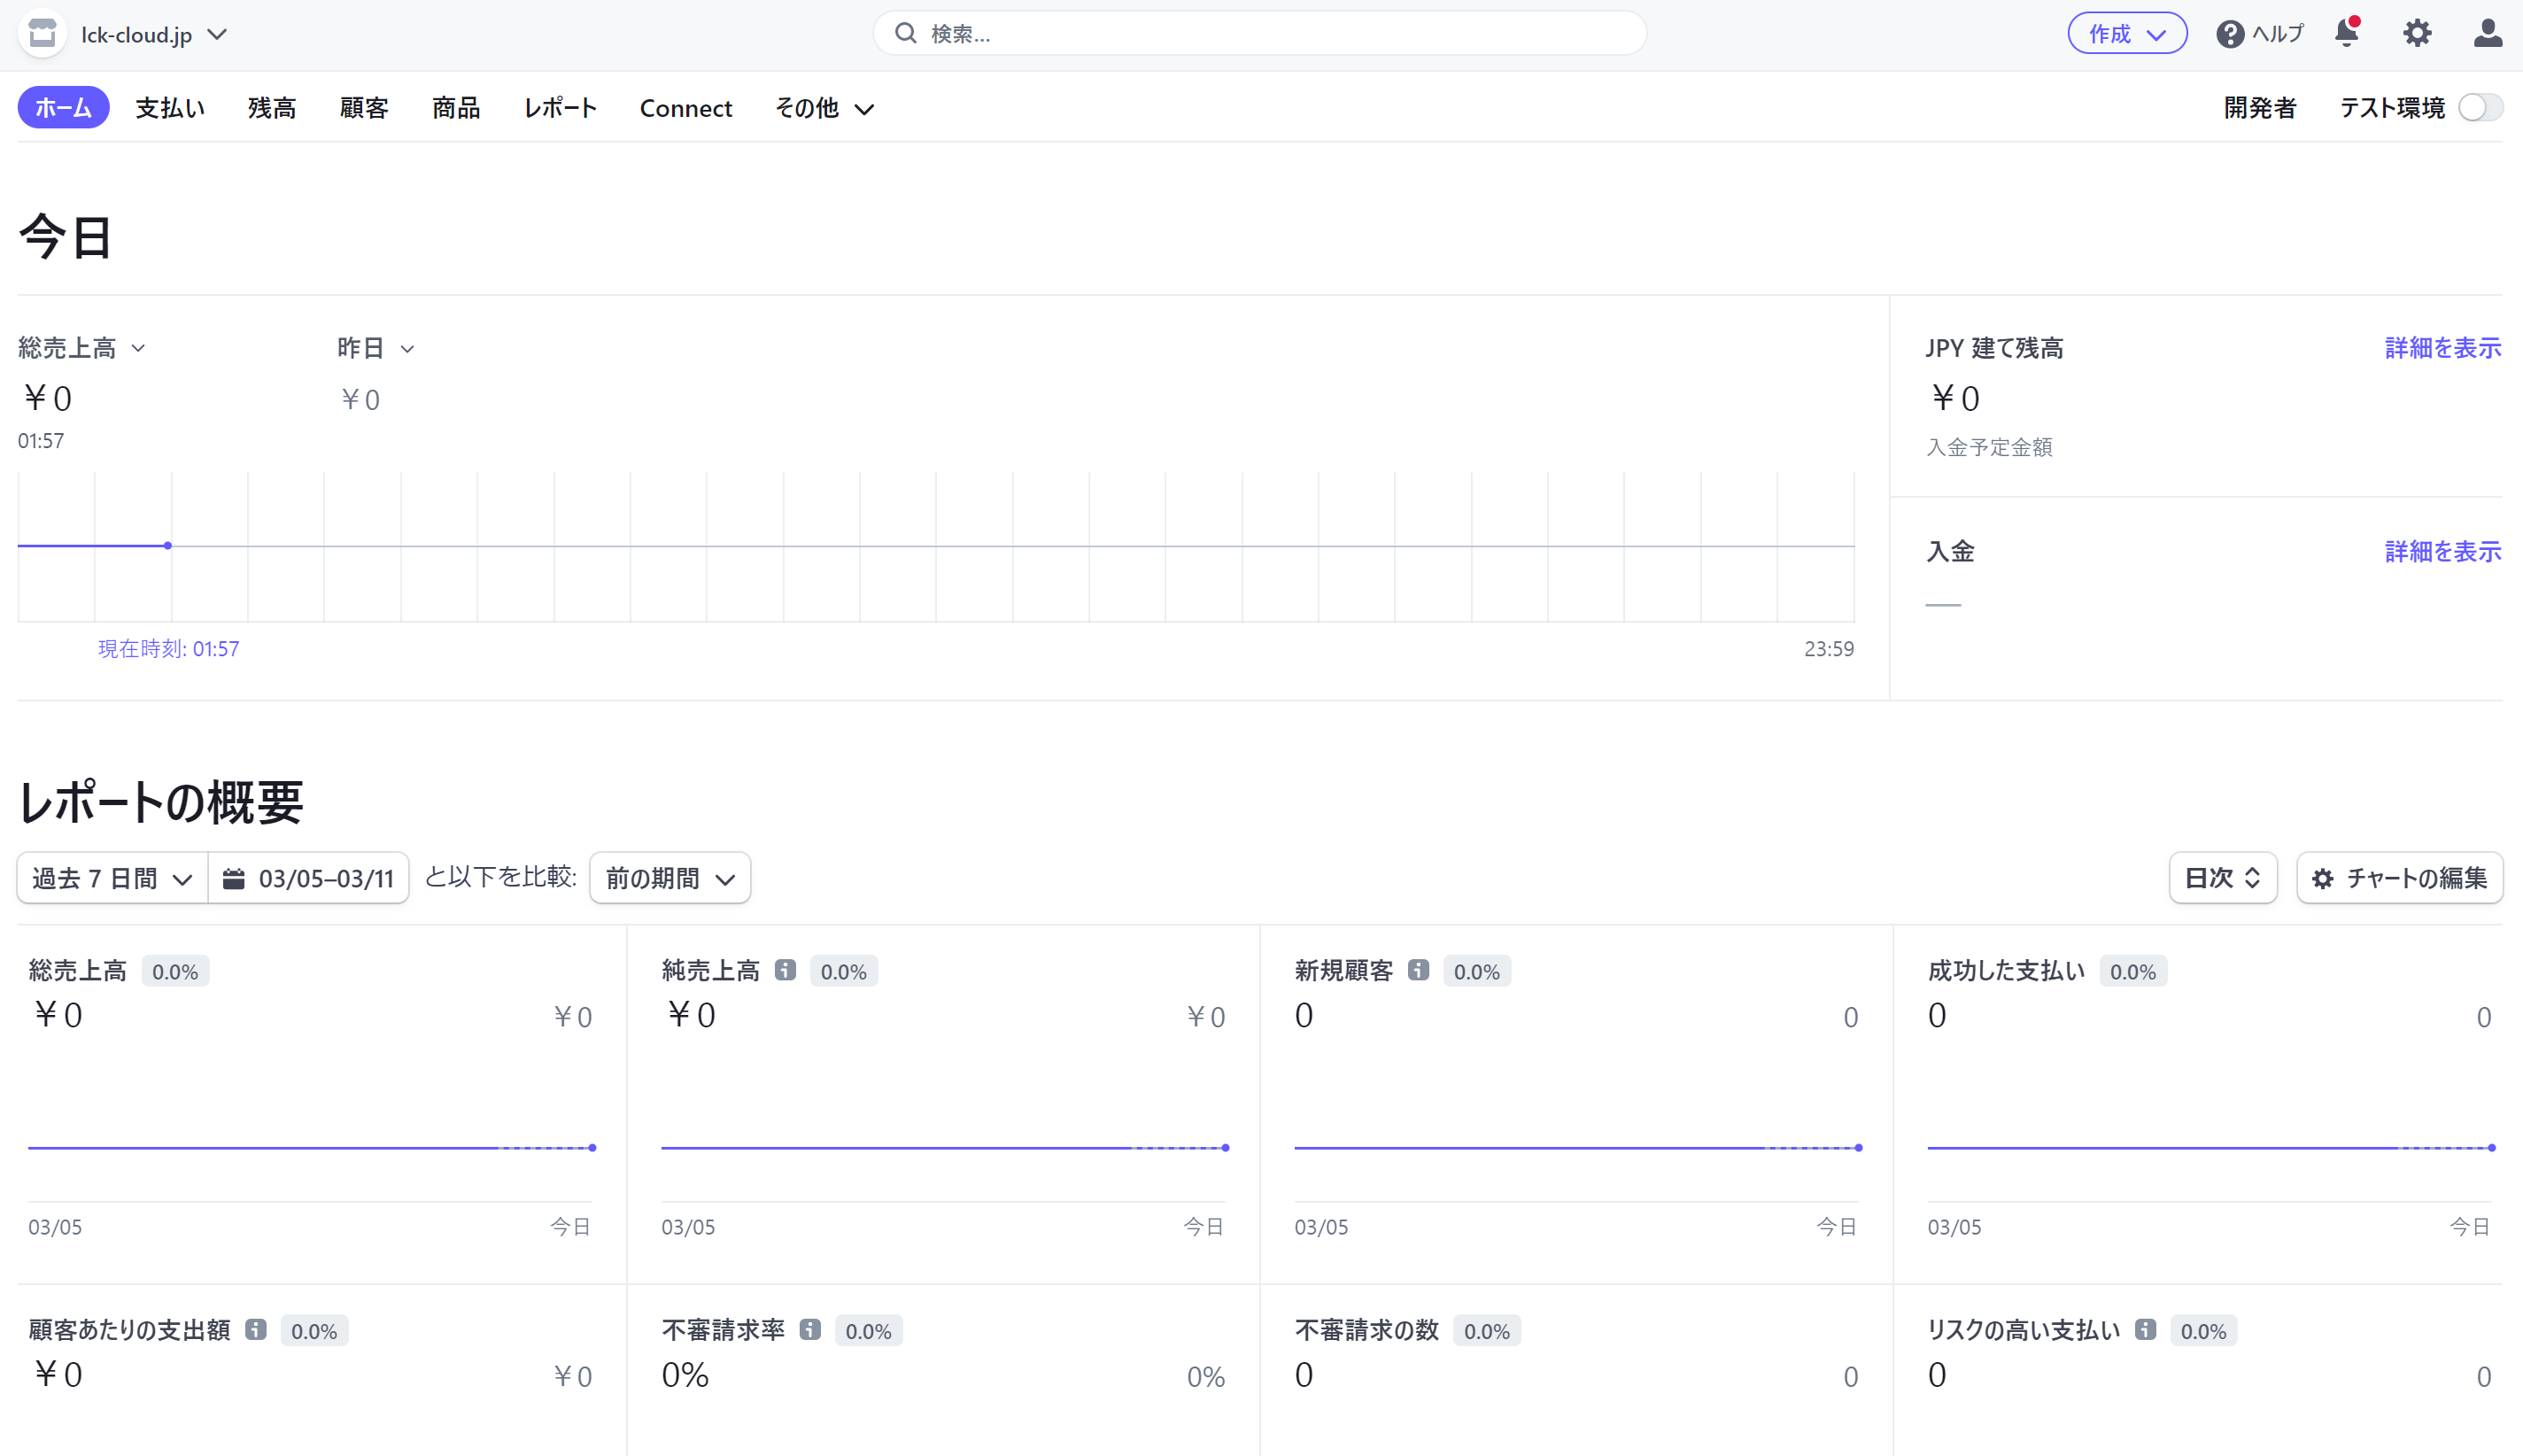Click the info icon next to 不審請求率
This screenshot has width=2523, height=1456.
click(810, 1329)
